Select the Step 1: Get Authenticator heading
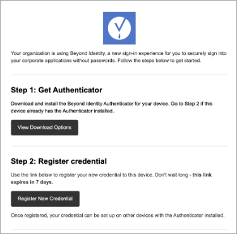Screen dimensions: 237x234 pyautogui.click(x=56, y=90)
